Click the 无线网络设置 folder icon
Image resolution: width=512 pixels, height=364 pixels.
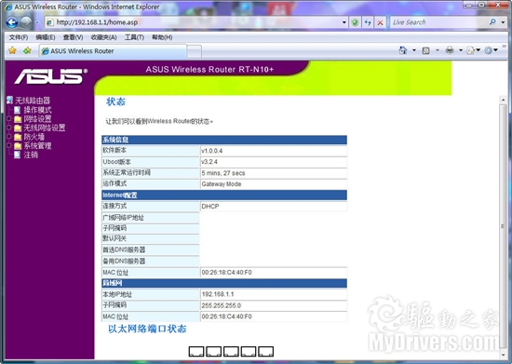click(18, 128)
